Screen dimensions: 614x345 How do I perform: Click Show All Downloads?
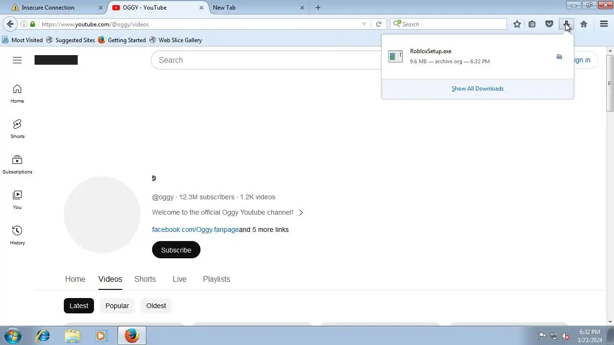point(478,89)
